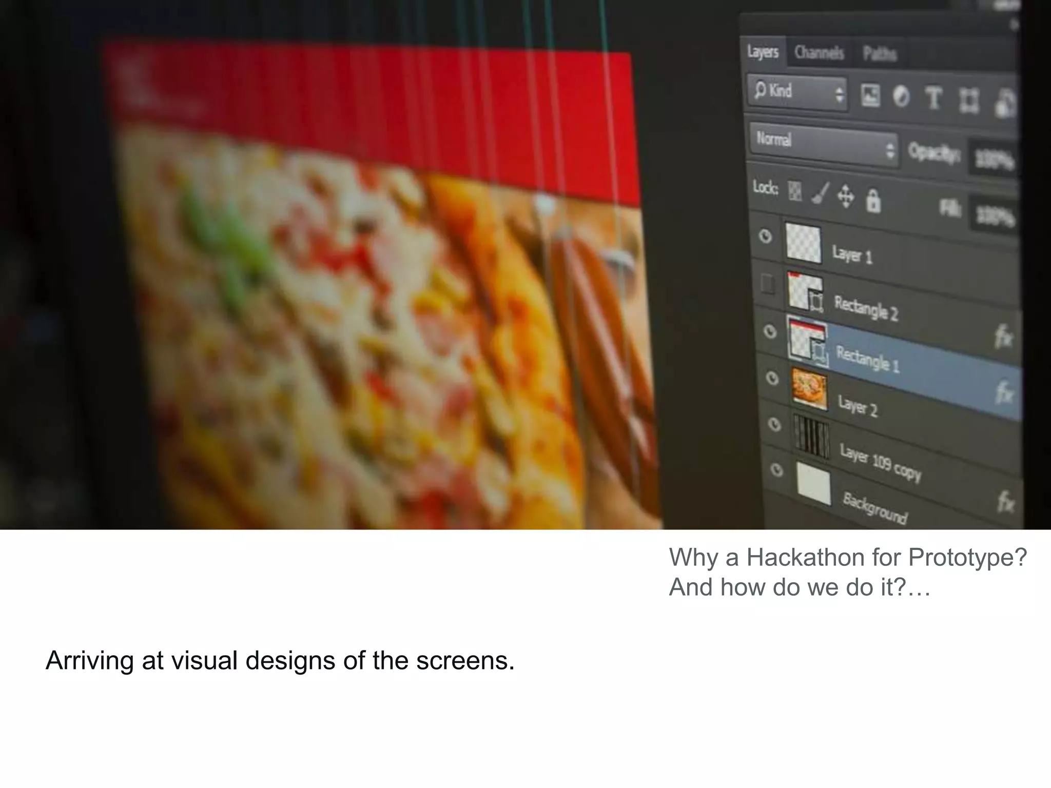
Task: Switch to the Layers tab
Action: point(763,51)
